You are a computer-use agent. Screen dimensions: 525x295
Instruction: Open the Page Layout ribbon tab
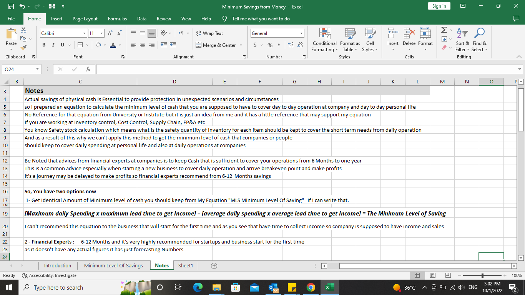coord(85,18)
